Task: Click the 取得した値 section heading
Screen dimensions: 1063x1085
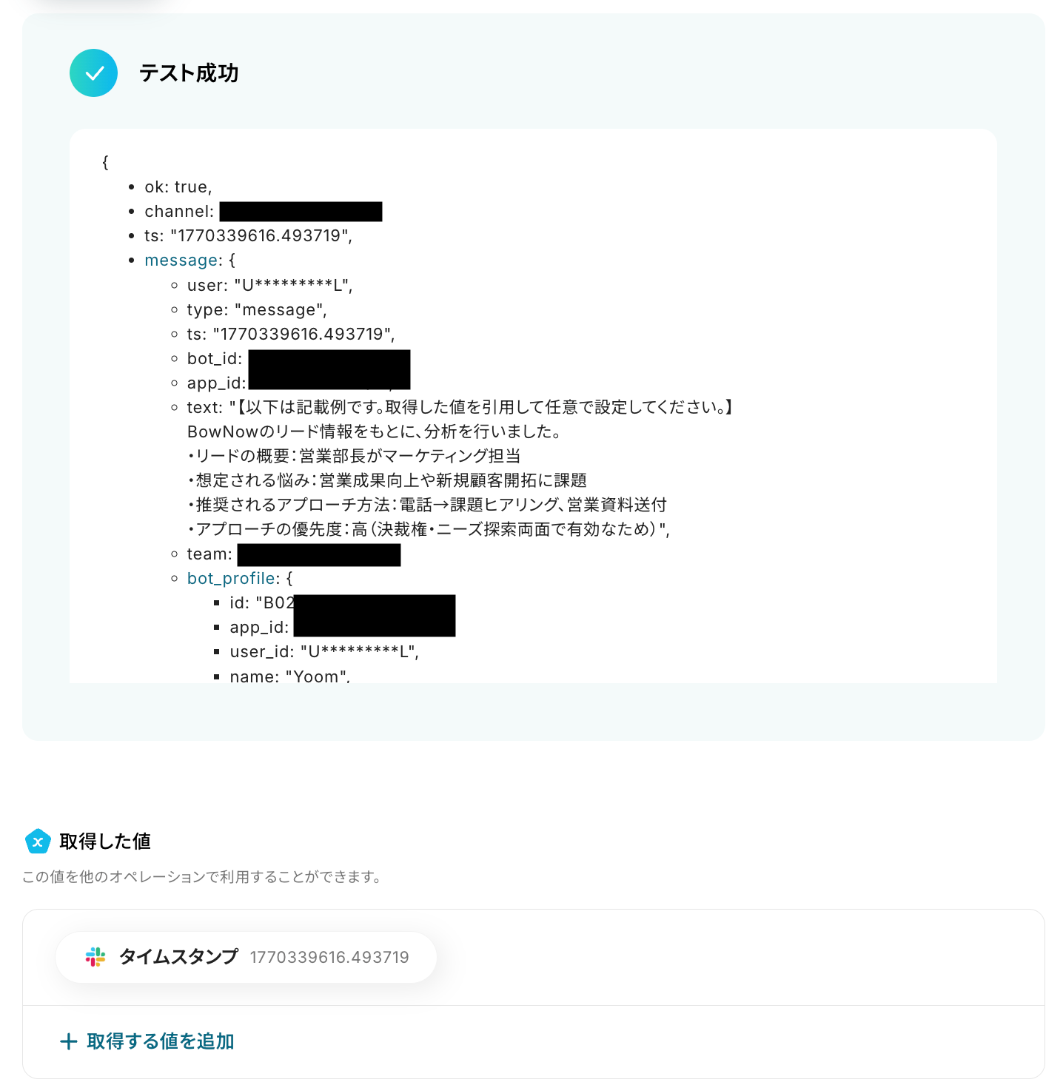Action: click(x=105, y=842)
